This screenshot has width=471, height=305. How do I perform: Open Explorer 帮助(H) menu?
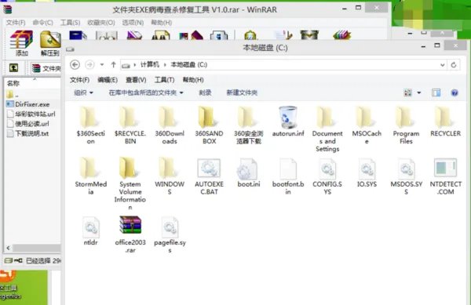(193, 80)
